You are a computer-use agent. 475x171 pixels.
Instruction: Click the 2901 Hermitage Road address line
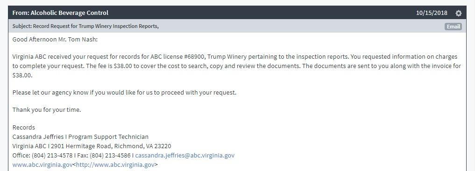[x=92, y=146]
